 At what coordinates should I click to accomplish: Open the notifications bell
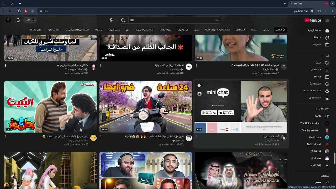coord(18,20)
